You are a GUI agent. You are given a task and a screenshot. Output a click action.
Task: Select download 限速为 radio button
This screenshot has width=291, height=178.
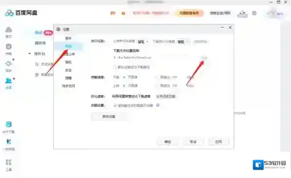tap(156, 77)
